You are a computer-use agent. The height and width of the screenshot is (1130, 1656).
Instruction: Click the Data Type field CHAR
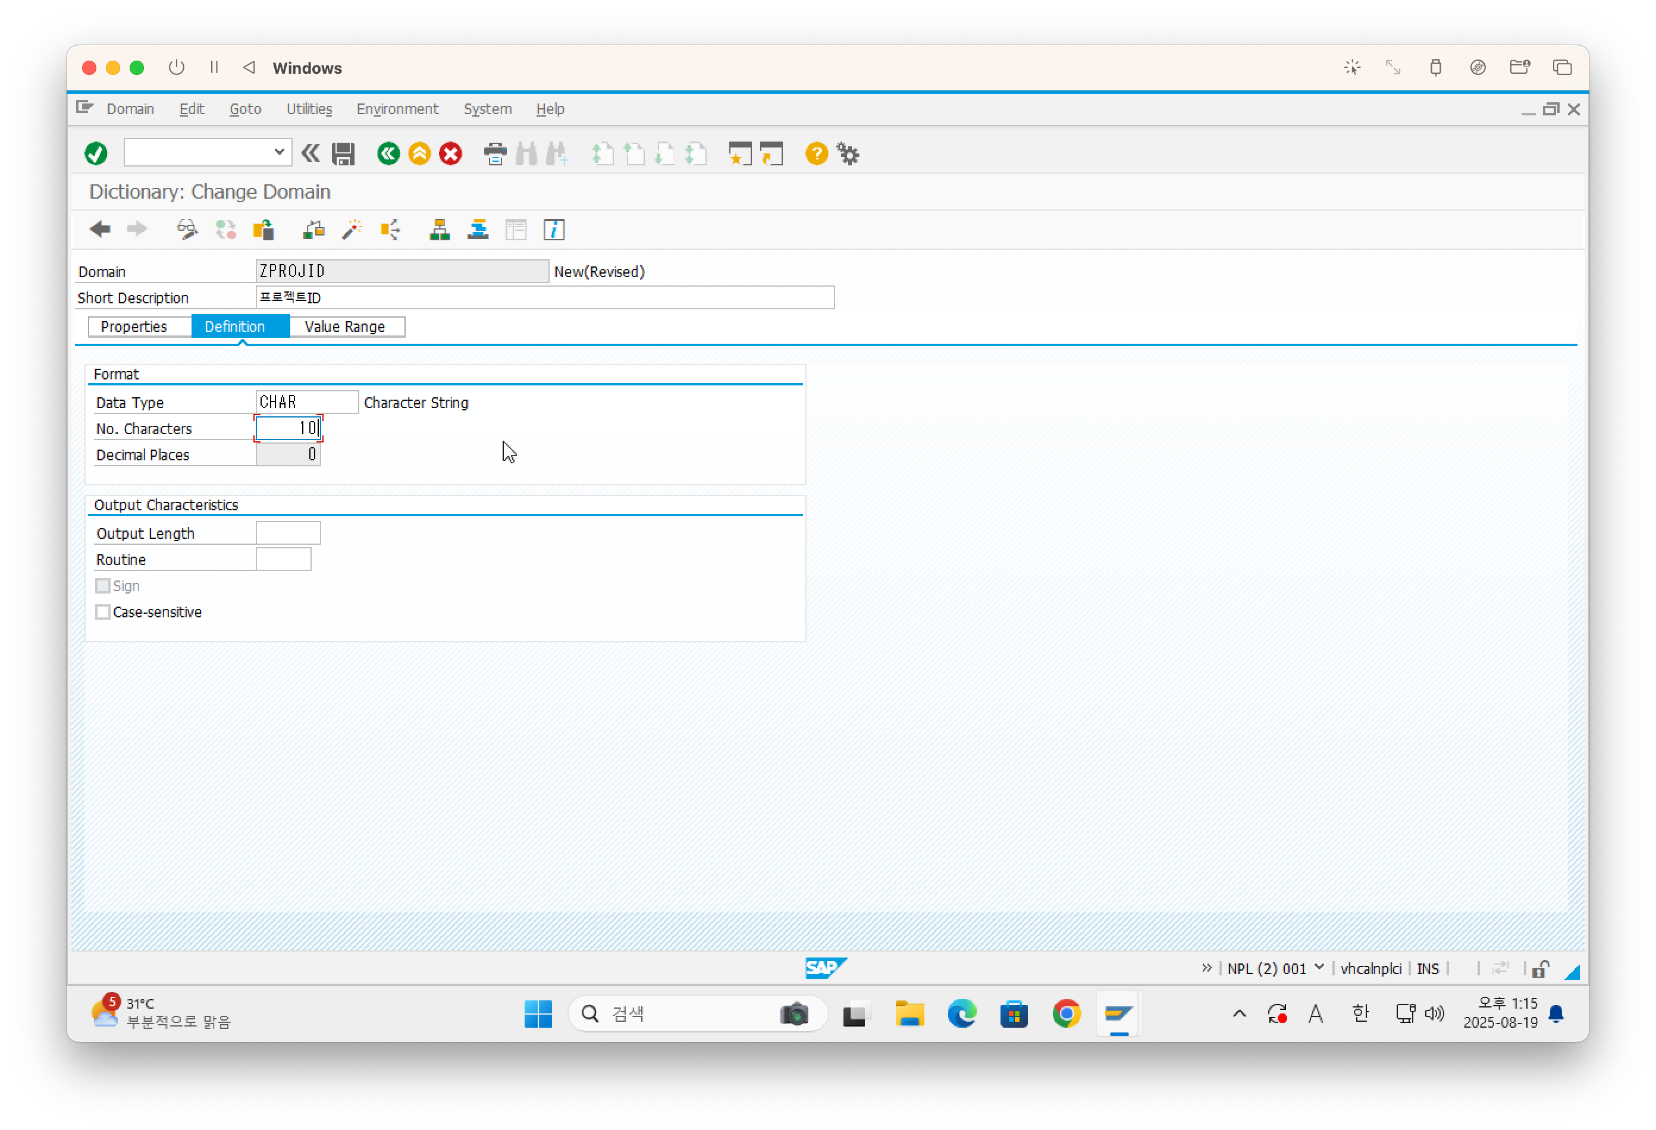pos(307,402)
